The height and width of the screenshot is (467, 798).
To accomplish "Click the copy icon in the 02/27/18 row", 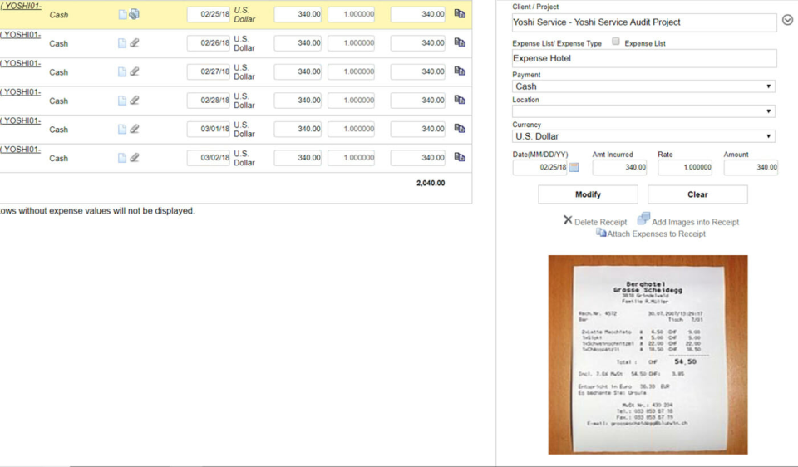I will [460, 71].
